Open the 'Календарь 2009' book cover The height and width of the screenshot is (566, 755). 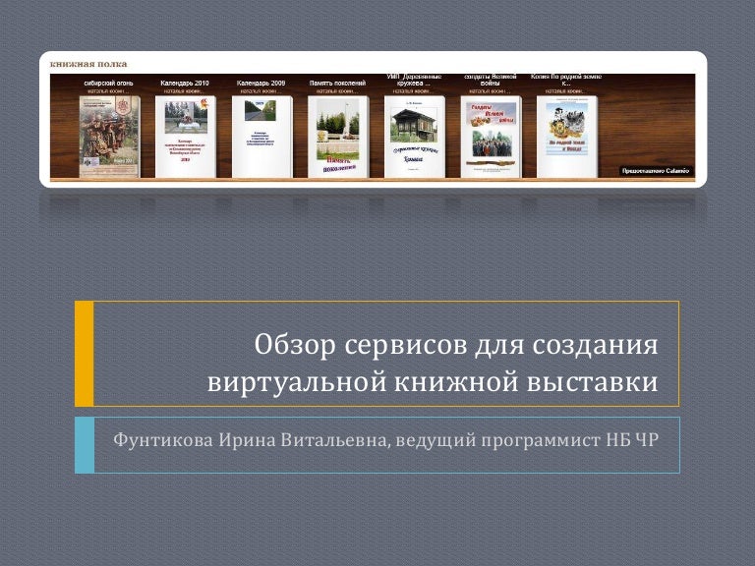(261, 137)
